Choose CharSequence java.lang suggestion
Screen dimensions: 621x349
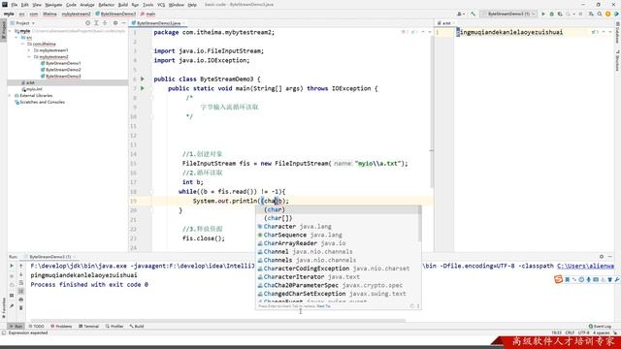click(x=338, y=235)
